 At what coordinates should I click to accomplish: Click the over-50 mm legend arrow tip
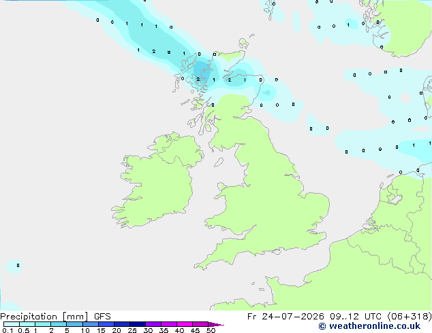[216, 324]
